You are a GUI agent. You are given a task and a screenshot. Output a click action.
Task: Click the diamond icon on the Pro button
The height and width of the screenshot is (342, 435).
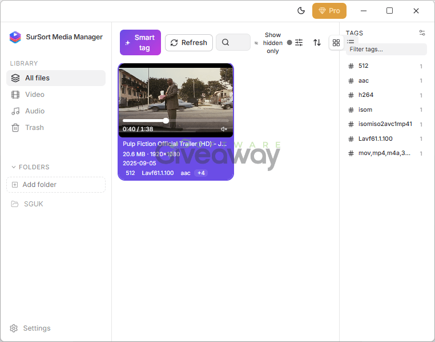[322, 11]
